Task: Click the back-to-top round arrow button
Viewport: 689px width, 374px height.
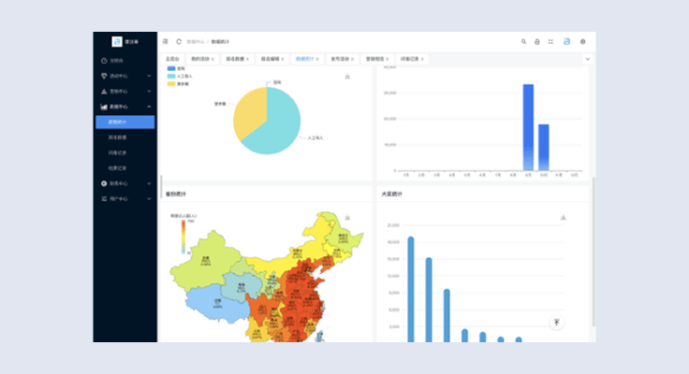Action: [x=557, y=323]
